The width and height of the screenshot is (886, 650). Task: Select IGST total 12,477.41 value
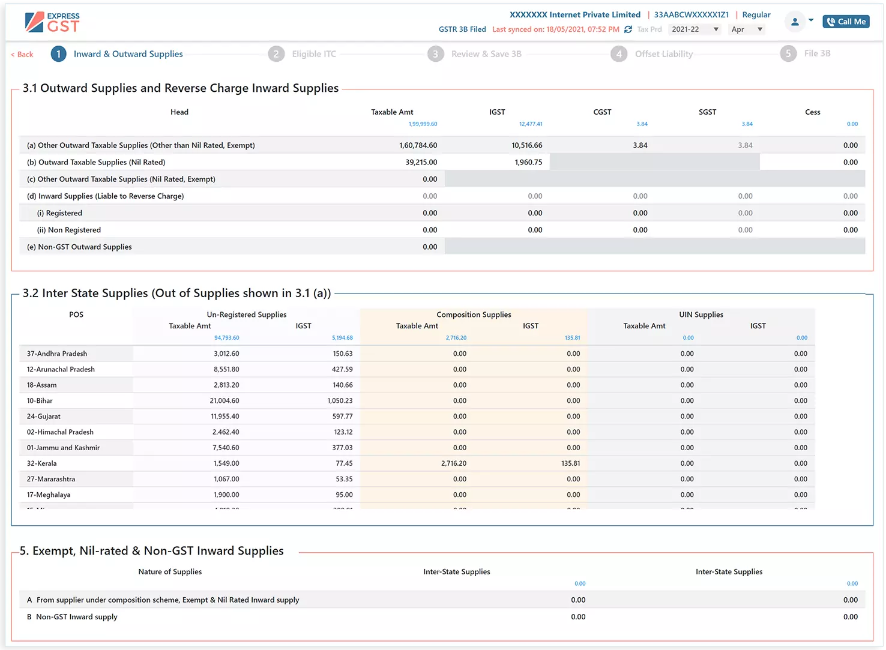point(531,124)
